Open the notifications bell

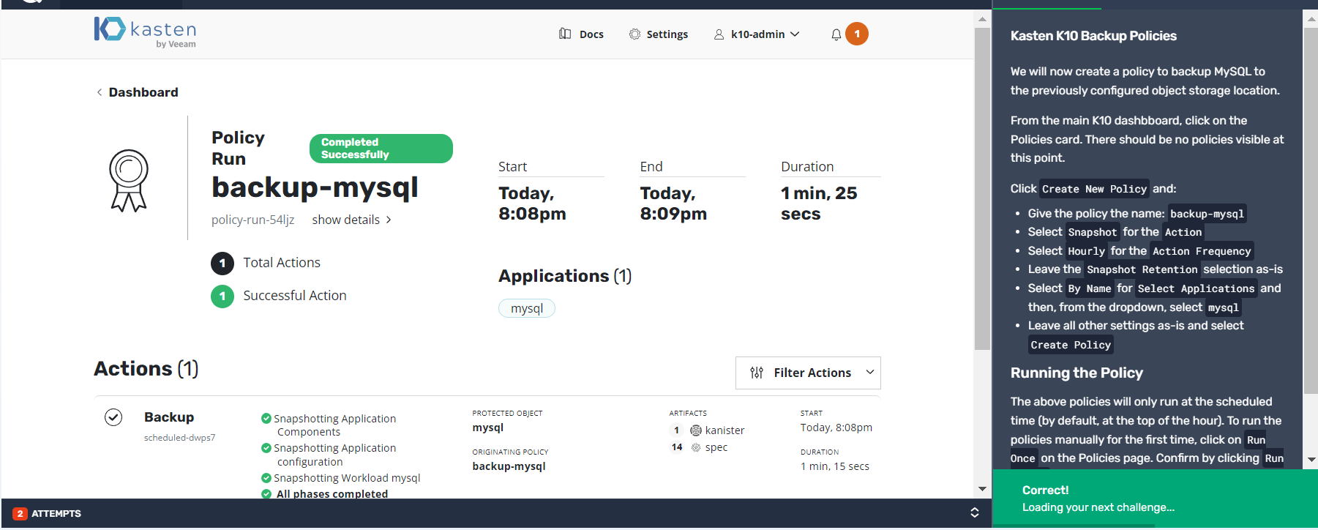(x=836, y=34)
